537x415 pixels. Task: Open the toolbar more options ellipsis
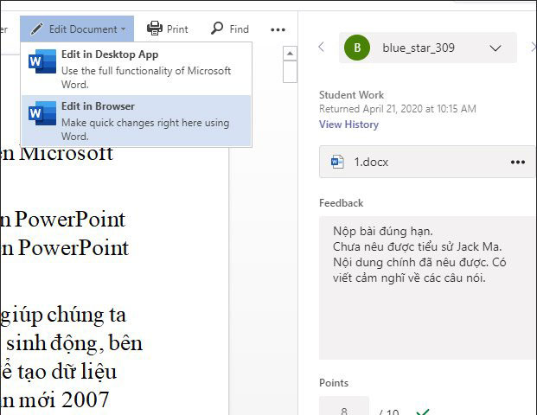click(278, 29)
